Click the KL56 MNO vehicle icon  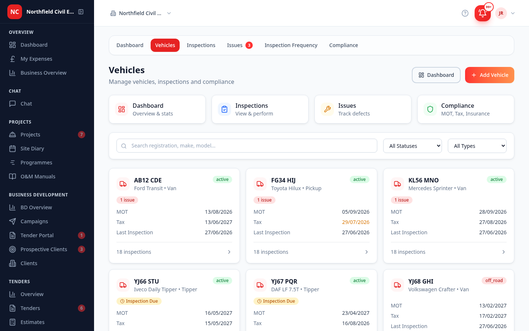pyautogui.click(x=397, y=184)
